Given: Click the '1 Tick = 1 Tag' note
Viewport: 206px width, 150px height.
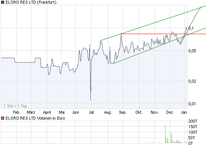Looking at the screenshot, I should (15, 106).
